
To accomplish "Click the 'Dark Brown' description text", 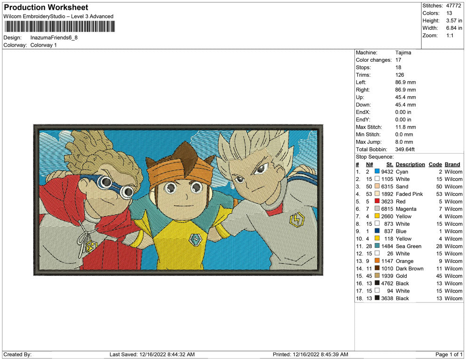I will tap(410, 268).
